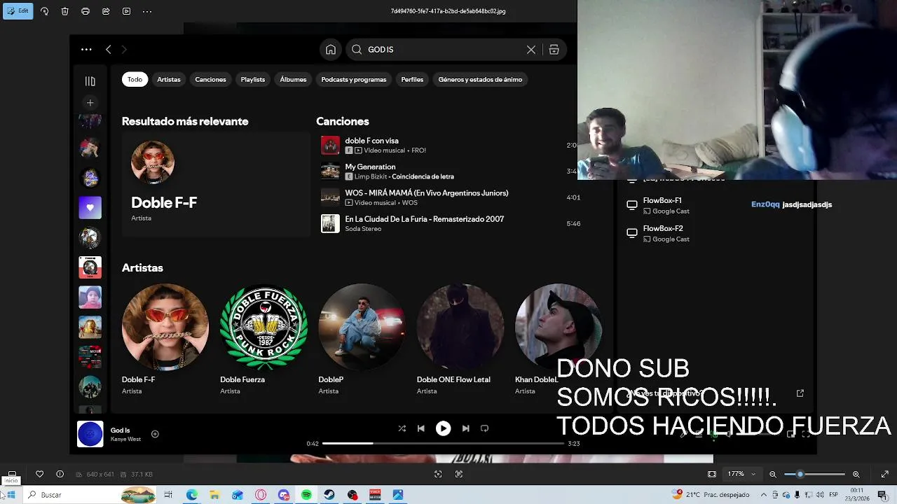Viewport: 897px width, 504px height.
Task: Open file info with the 'i' icon
Action: tap(60, 474)
